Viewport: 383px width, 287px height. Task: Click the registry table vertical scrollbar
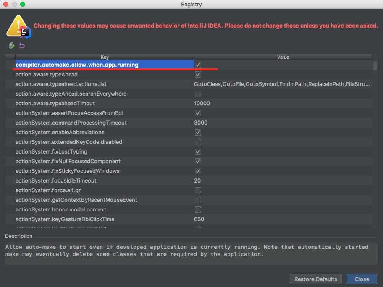tap(375, 66)
